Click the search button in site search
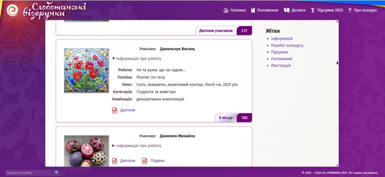This screenshot has width=385, height=177. [x=56, y=172]
